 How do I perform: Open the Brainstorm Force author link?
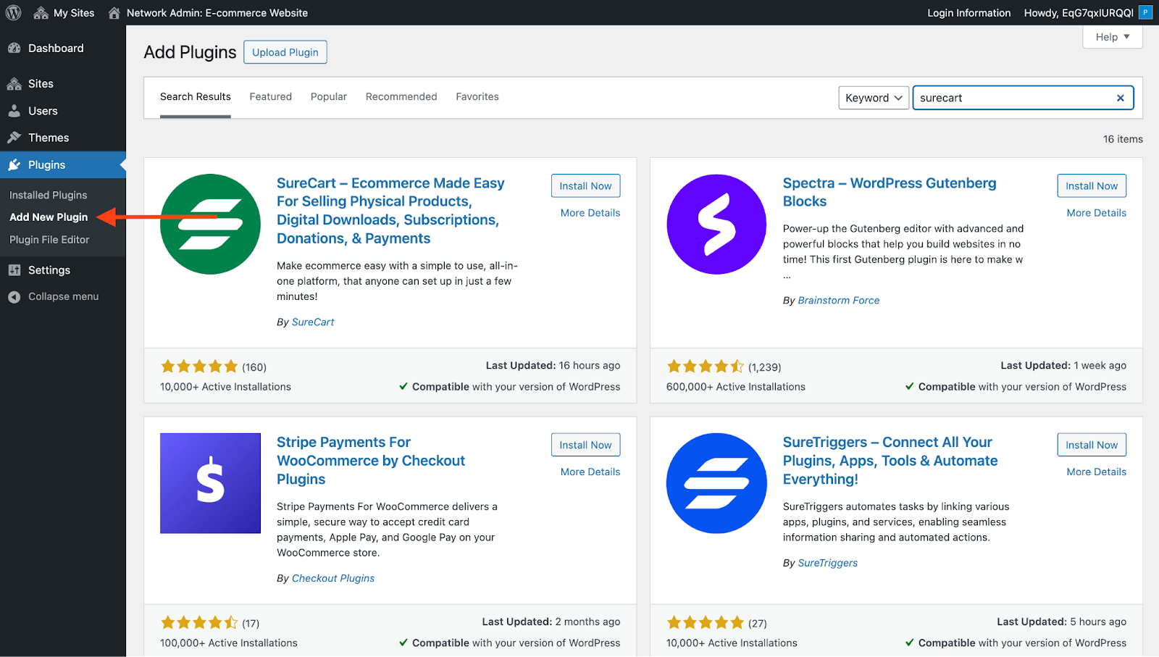tap(838, 300)
